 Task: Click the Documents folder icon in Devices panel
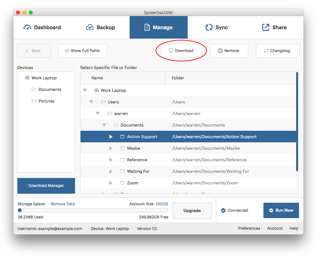34,89
